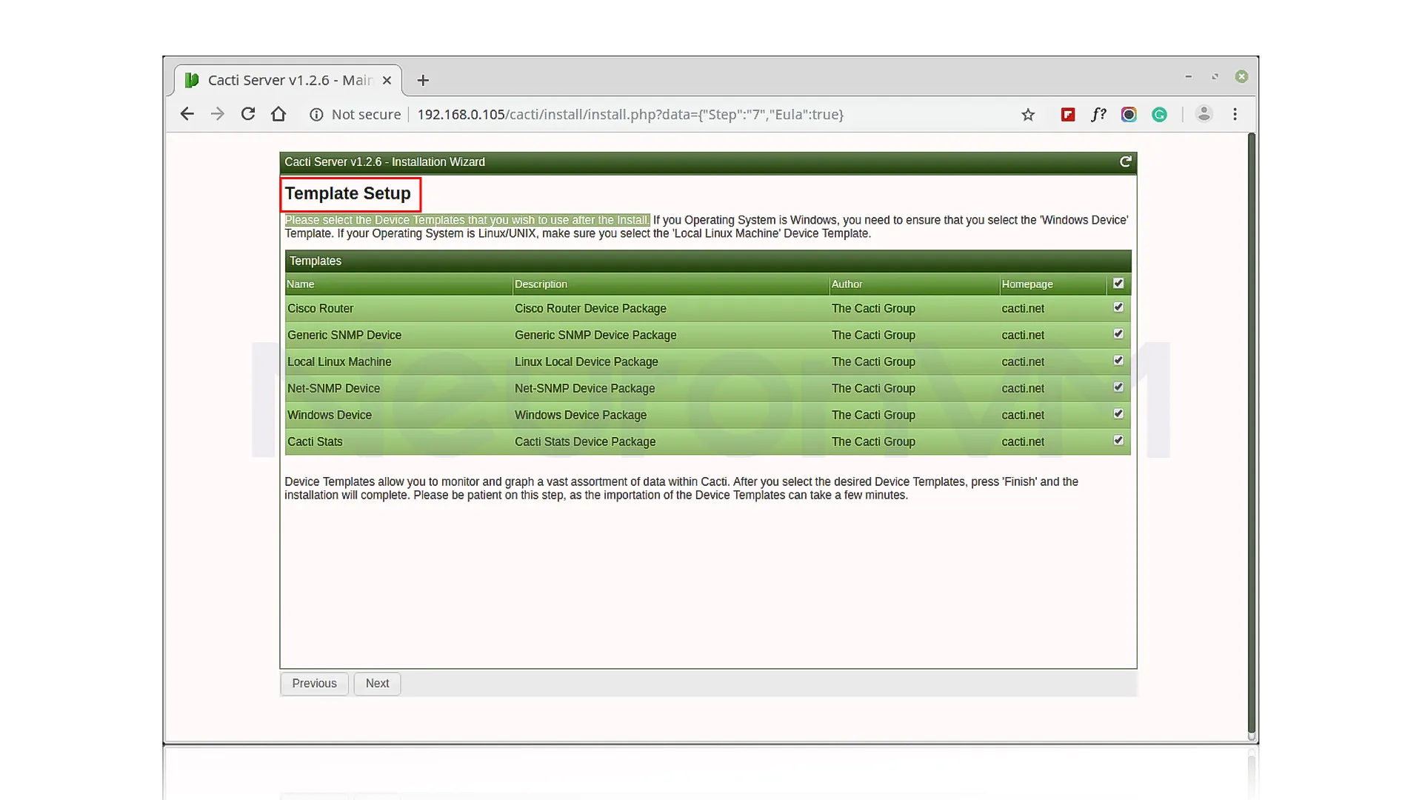The height and width of the screenshot is (800, 1422).
Task: Reload the page with the refresh icon
Action: tap(248, 114)
